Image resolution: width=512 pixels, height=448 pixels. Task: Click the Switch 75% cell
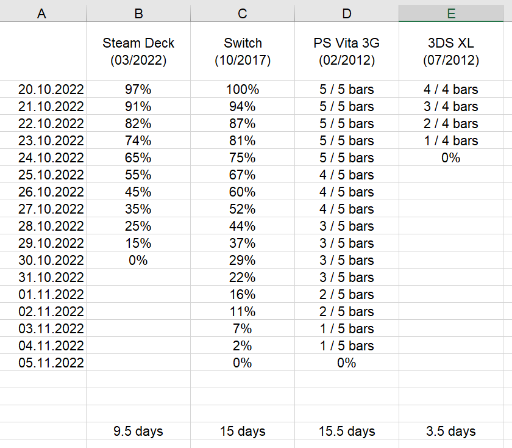coord(243,157)
